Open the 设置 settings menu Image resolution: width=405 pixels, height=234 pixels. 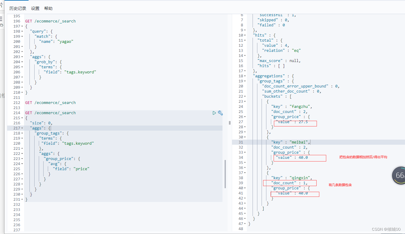35,8
